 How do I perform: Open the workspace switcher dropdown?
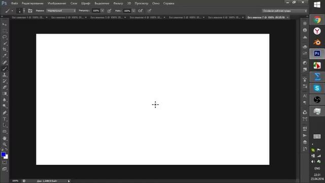284,11
